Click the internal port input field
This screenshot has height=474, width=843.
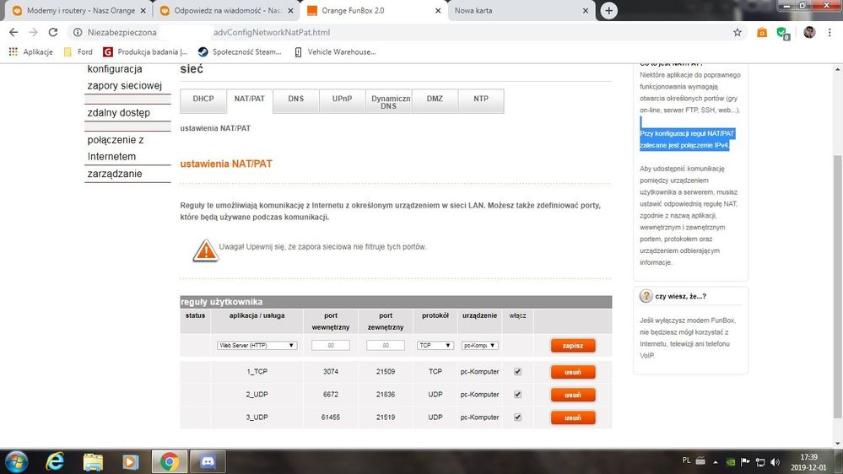(x=330, y=345)
